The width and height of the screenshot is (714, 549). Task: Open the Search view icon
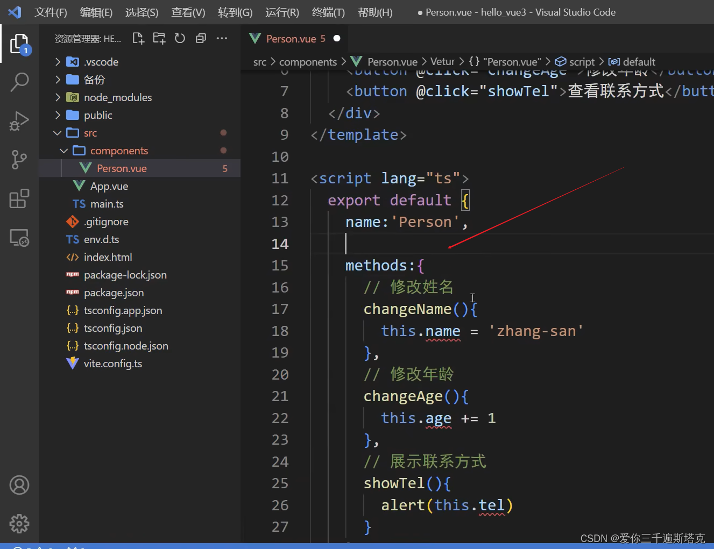tap(19, 82)
